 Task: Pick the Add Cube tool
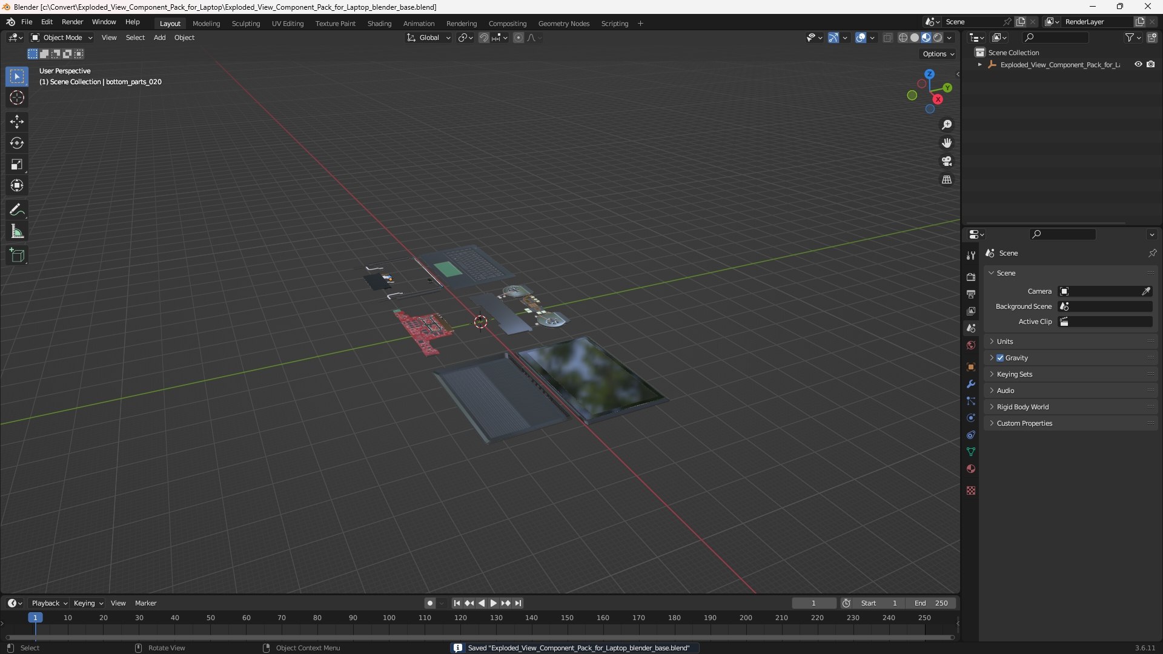point(17,256)
